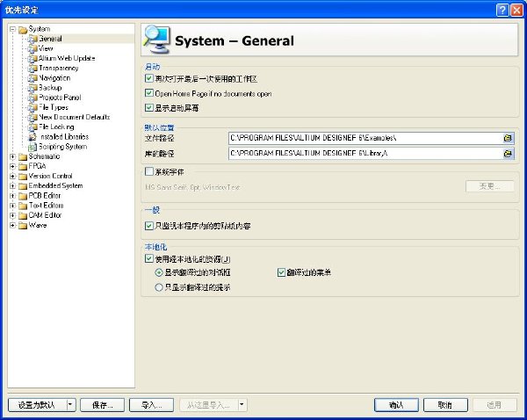The image size is (527, 420).
Task: Browse for document path folder (文件路径)
Action: (x=508, y=138)
